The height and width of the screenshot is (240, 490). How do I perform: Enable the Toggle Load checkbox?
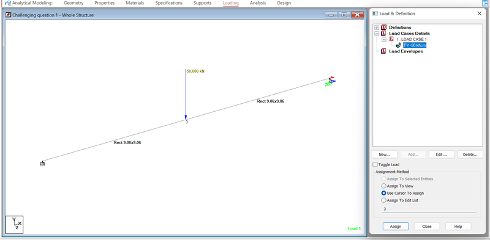[x=375, y=164]
